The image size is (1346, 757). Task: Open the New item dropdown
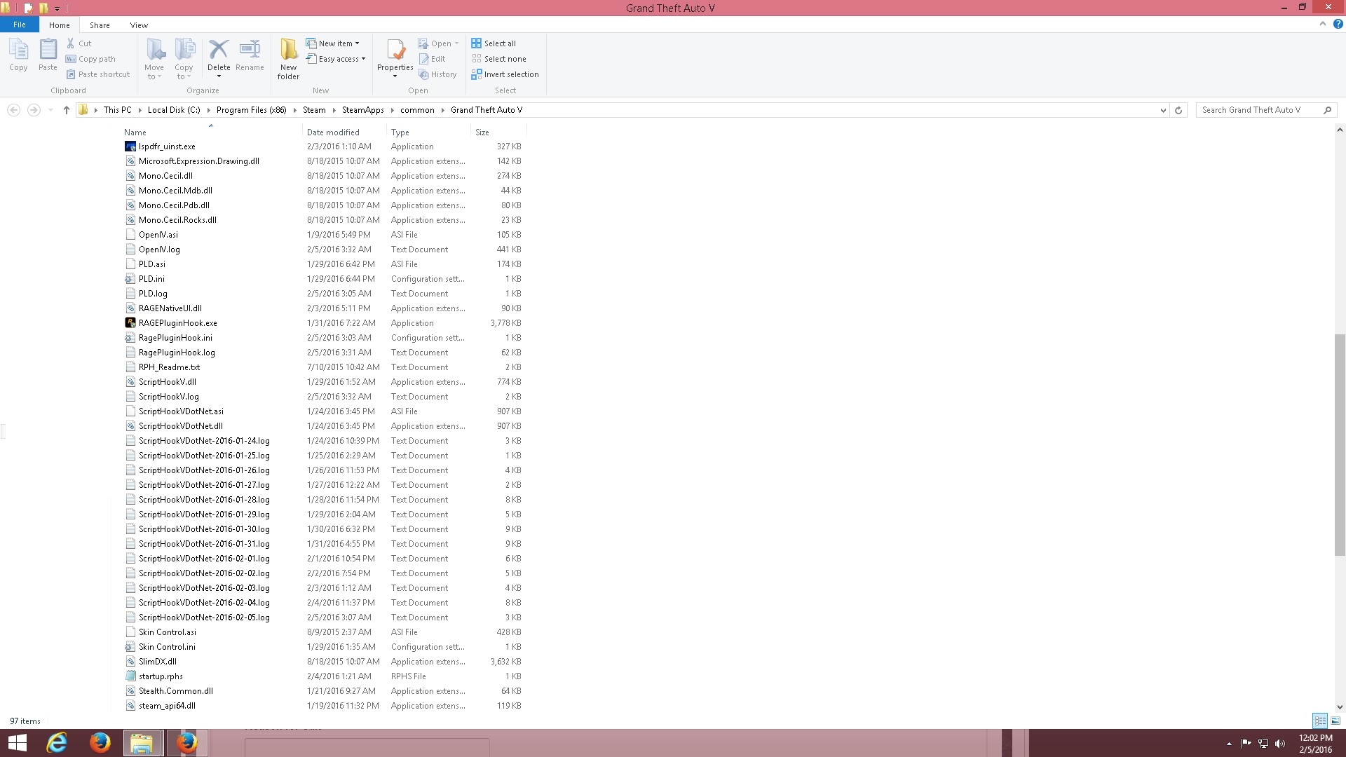[x=334, y=43]
